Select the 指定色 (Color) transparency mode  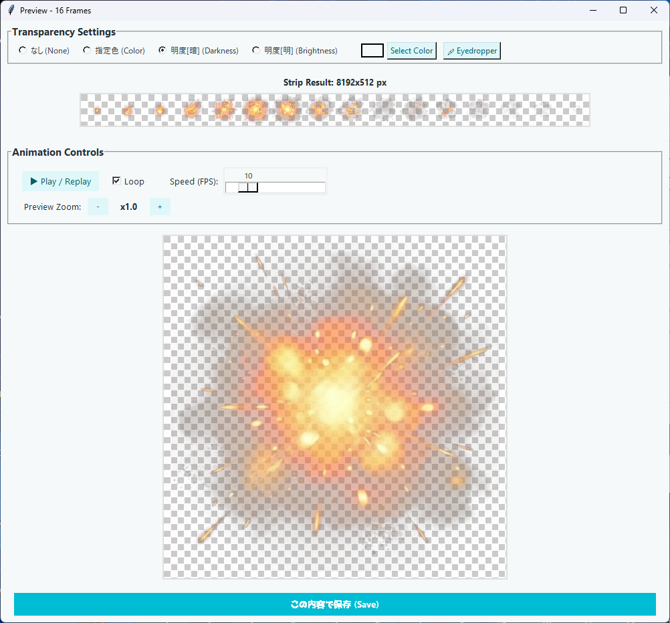click(86, 50)
